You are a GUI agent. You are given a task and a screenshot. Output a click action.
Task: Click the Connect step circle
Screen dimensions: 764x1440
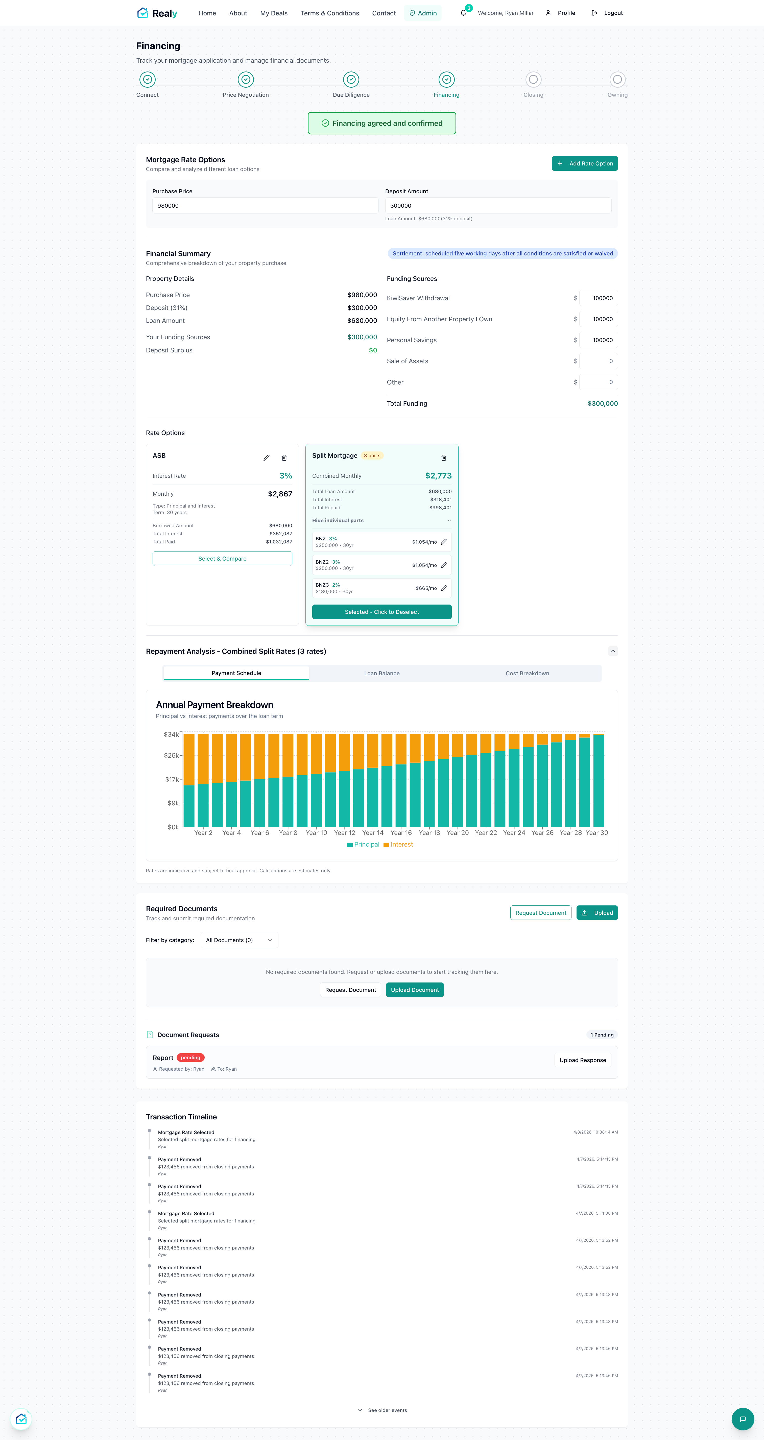(148, 79)
